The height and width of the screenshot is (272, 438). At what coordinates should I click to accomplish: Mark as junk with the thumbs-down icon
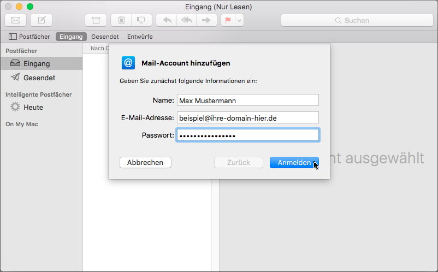click(x=141, y=20)
